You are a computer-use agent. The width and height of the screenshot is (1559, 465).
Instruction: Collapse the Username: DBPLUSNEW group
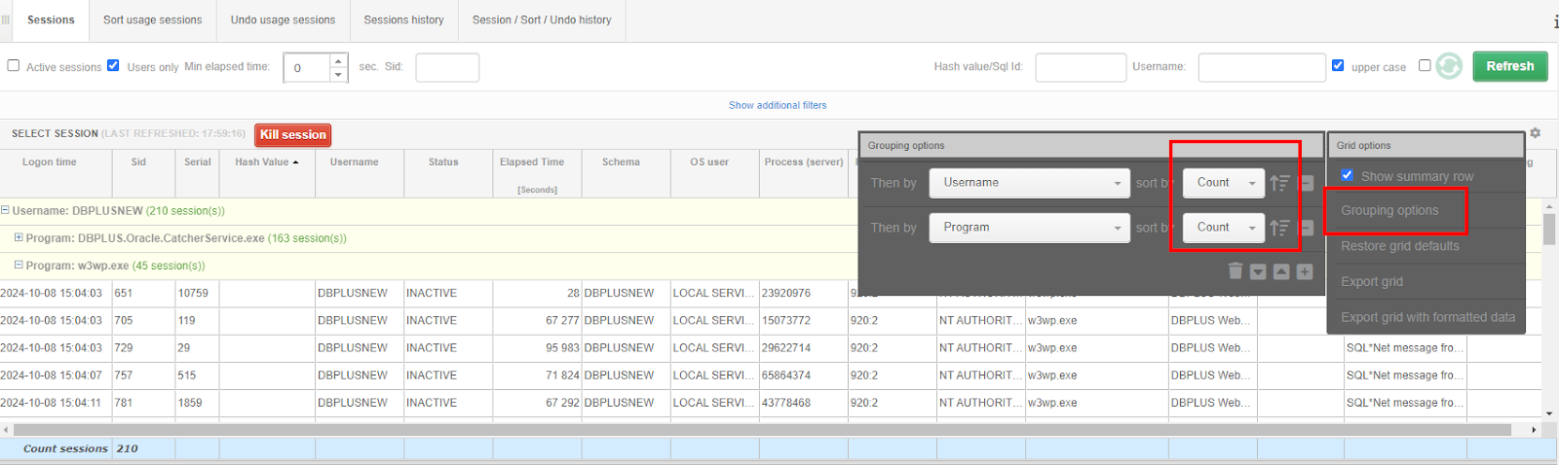5,210
